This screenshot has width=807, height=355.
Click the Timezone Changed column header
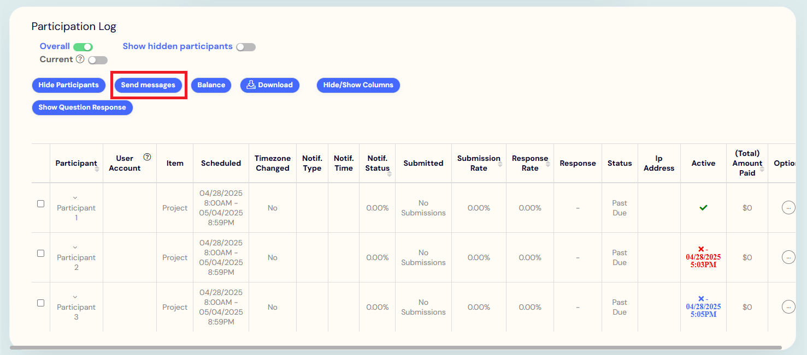click(273, 163)
